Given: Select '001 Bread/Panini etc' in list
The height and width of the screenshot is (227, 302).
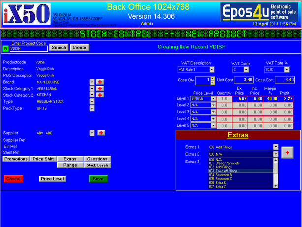Looking at the screenshot, I should tap(241, 163).
